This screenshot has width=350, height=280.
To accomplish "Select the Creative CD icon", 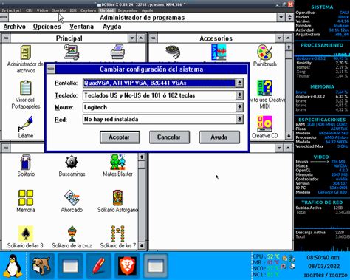I will (264, 124).
